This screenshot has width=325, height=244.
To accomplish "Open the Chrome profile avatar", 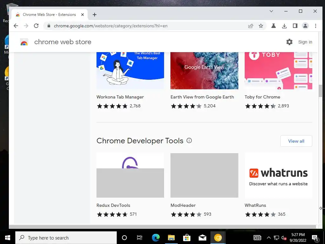I will click(305, 26).
